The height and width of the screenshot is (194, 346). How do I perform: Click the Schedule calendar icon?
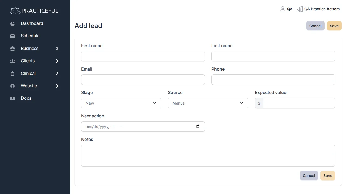(12, 36)
